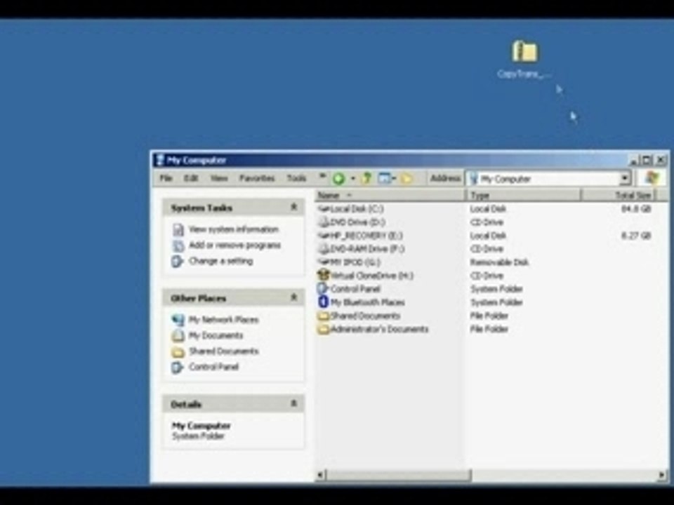Click the green Back button in the toolbar
The width and height of the screenshot is (674, 505).
(x=338, y=179)
